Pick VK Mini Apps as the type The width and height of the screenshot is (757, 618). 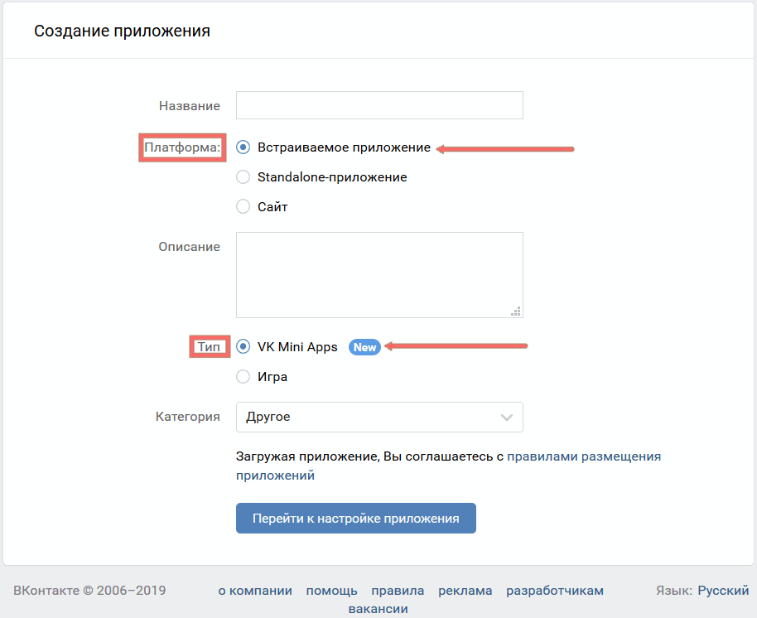click(x=243, y=347)
